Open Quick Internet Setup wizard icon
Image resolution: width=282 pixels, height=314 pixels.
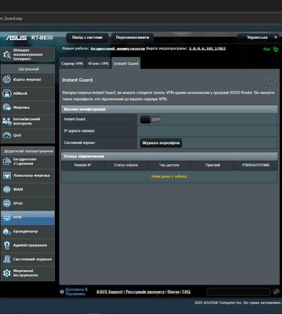(7, 54)
